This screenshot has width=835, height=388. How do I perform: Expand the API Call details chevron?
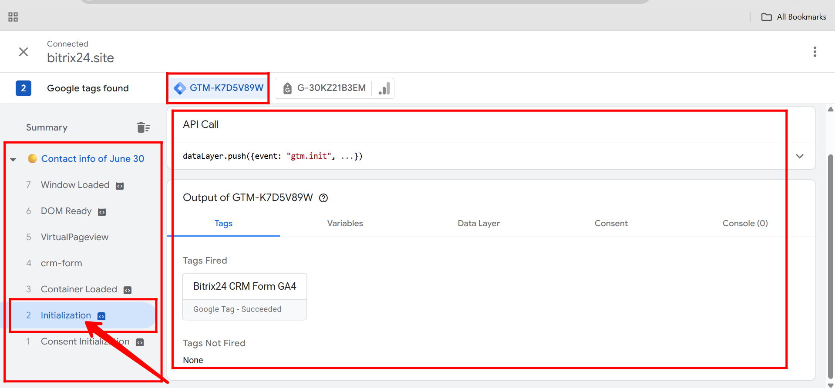coord(800,156)
